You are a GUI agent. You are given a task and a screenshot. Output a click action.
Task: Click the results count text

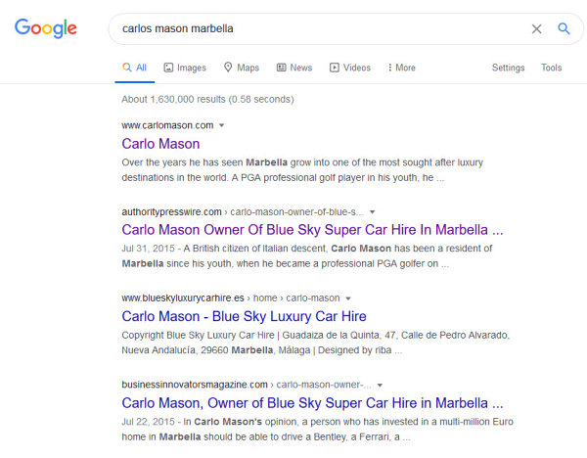point(207,99)
